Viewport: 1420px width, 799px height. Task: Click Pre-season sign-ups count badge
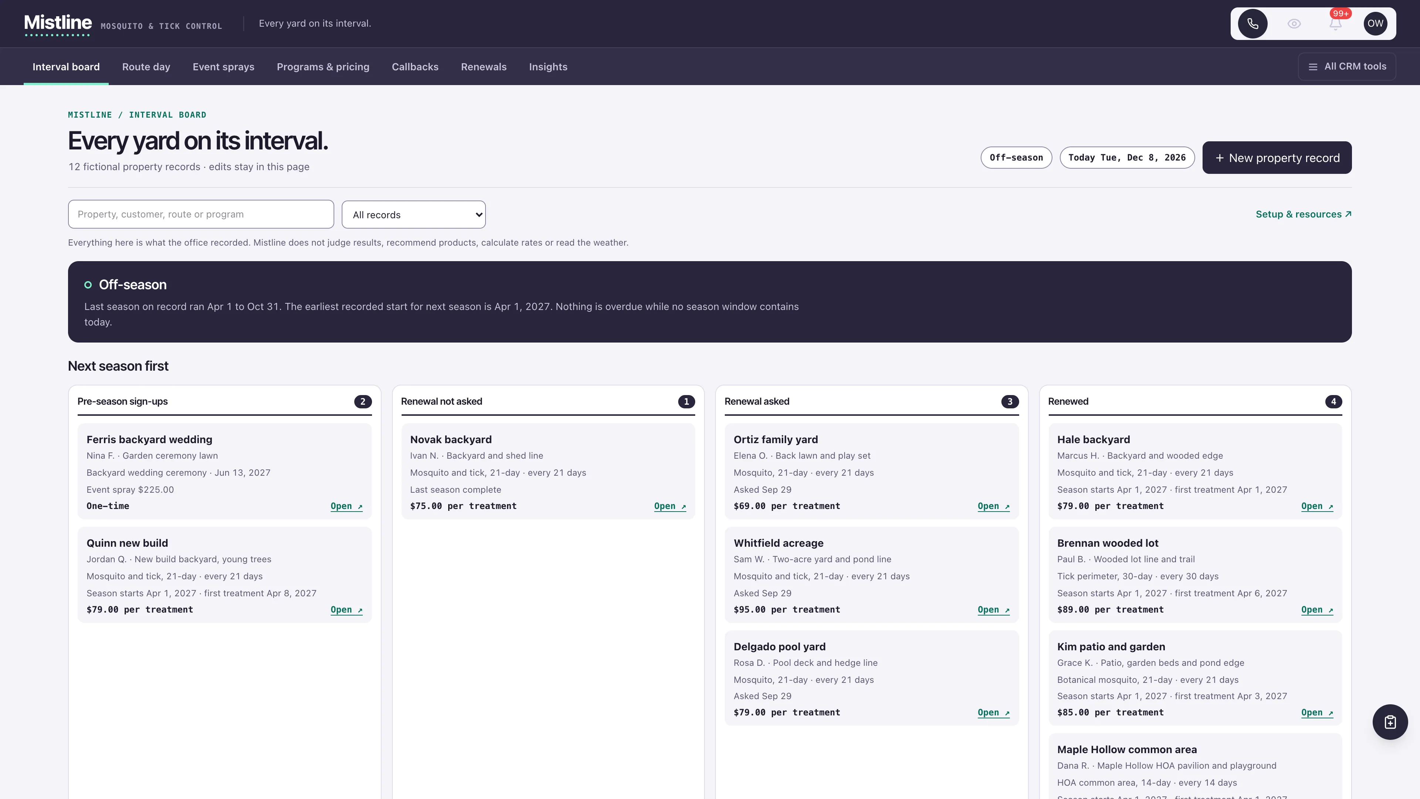point(363,401)
